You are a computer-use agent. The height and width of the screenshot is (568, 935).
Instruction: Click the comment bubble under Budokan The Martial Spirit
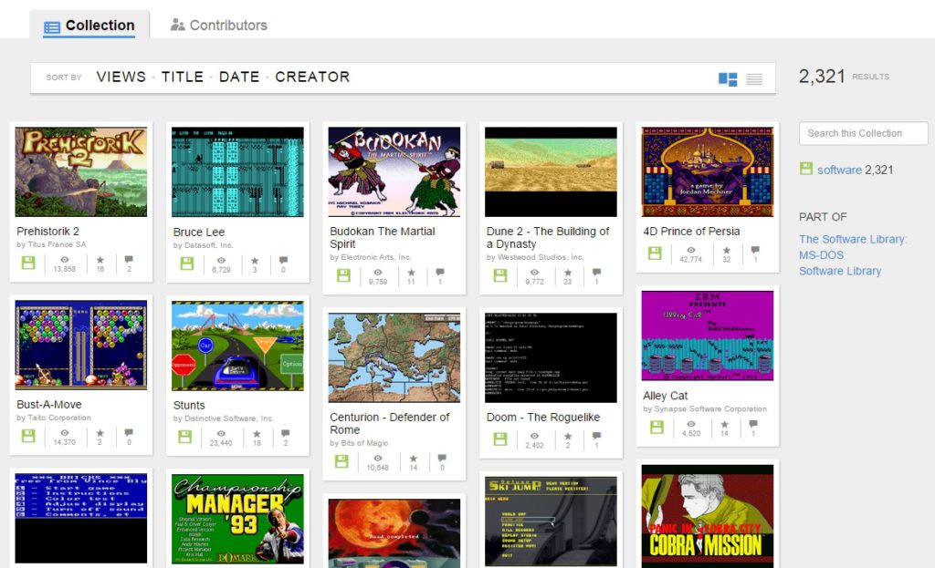tap(439, 272)
